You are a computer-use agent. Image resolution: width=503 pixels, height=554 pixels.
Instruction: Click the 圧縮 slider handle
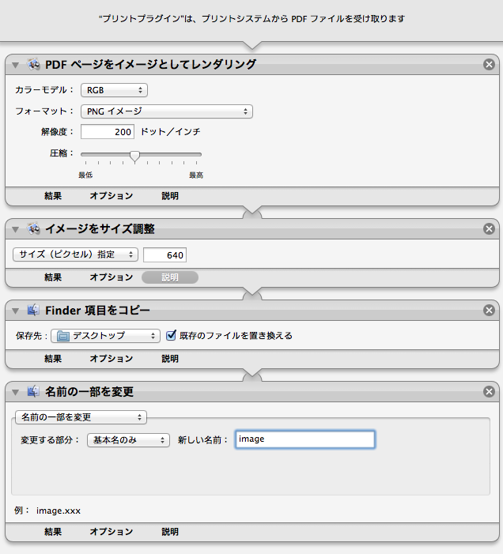134,156
